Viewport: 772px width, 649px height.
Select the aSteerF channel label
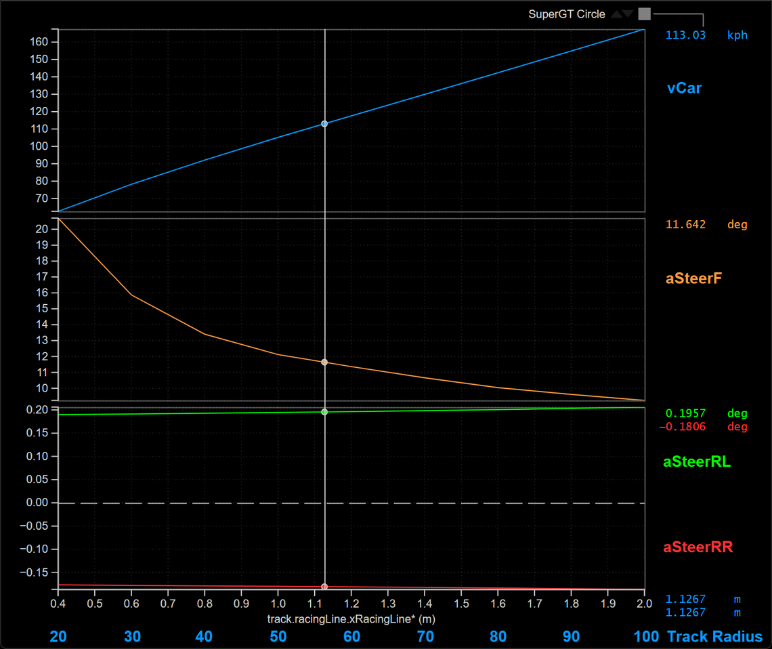pyautogui.click(x=694, y=277)
